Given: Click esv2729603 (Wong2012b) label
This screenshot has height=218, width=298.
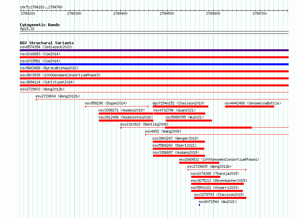Looking at the screenshot, I should (x=42, y=89).
